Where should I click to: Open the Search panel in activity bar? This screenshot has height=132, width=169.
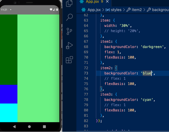69,17
